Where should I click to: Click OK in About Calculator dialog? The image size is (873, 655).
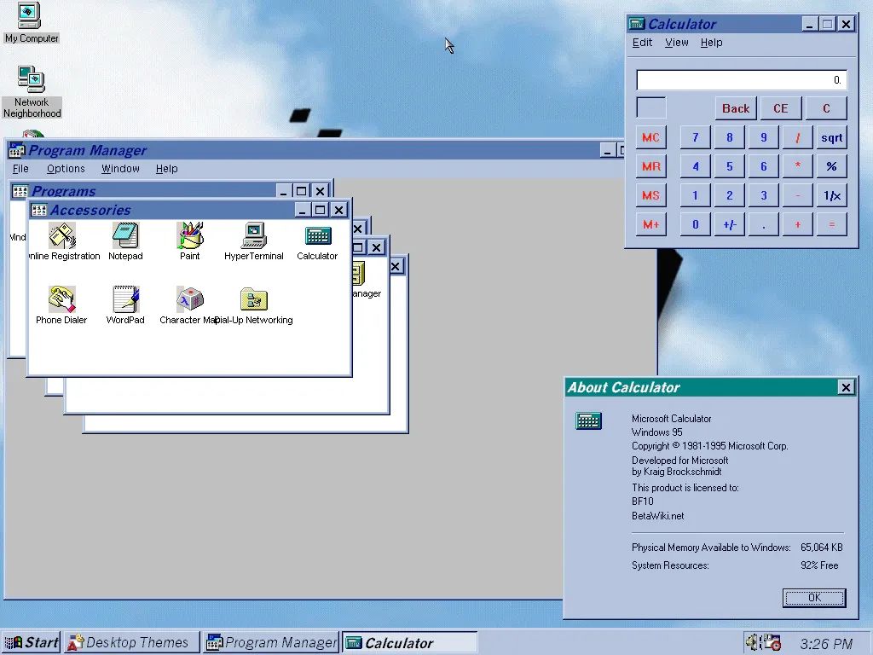coord(814,598)
